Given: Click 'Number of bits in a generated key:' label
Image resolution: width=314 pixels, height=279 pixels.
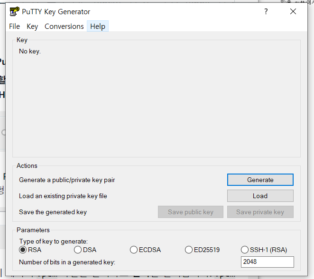Looking at the screenshot, I should pyautogui.click(x=67, y=262).
